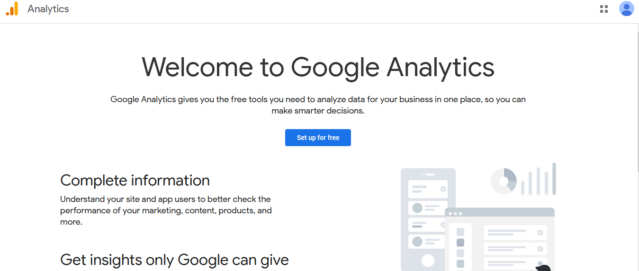Image resolution: width=639 pixels, height=271 pixels.
Task: Click the gray bar chart illustration
Action: pos(539,180)
